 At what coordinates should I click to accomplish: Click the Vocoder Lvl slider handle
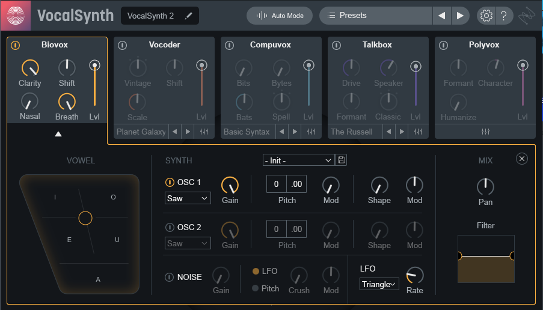(201, 65)
